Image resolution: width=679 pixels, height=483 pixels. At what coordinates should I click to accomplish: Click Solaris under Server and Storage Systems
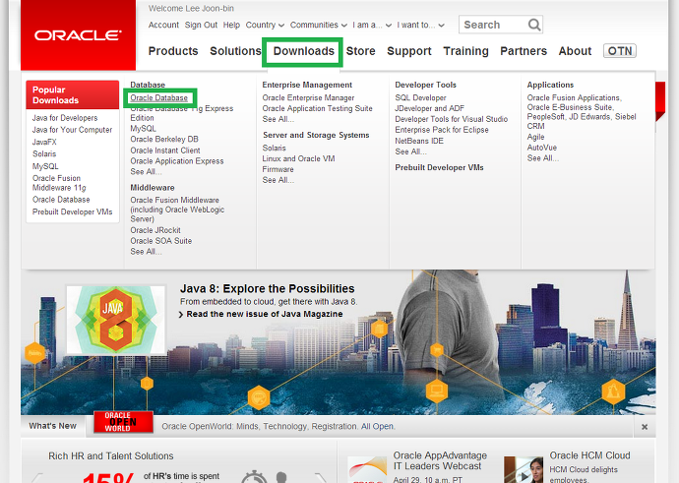pyautogui.click(x=275, y=148)
